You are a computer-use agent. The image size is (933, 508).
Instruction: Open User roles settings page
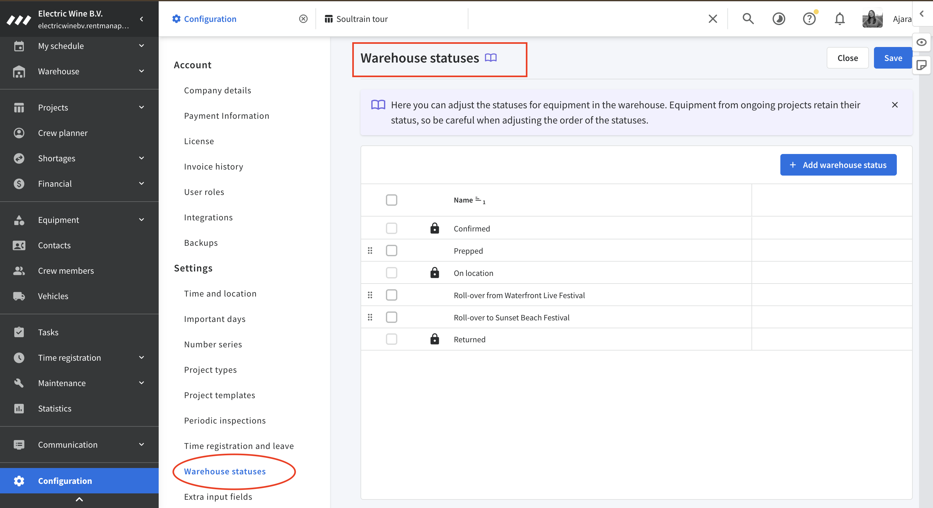(204, 192)
